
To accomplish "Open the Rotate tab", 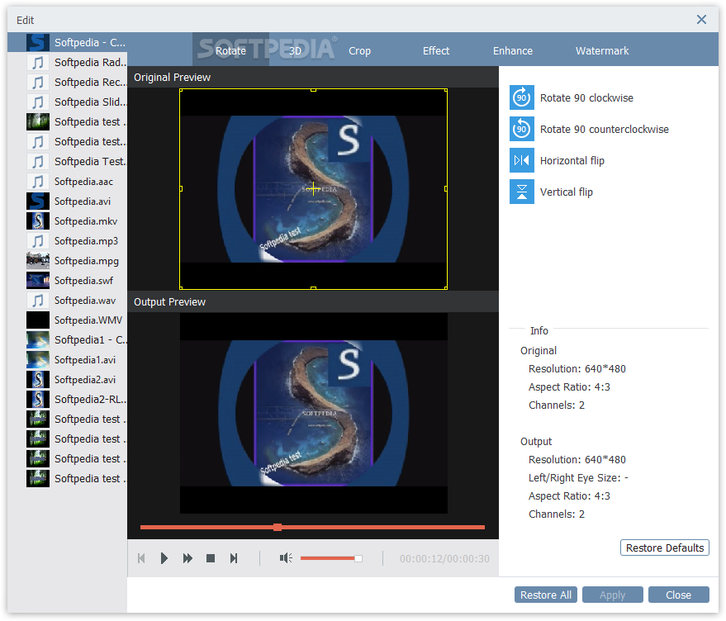I will tap(230, 51).
